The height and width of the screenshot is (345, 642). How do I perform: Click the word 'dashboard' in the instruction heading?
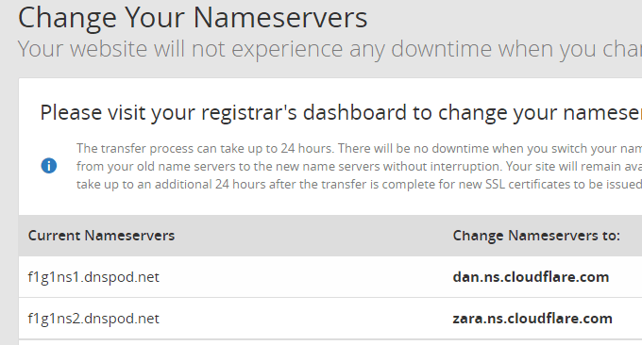point(355,112)
